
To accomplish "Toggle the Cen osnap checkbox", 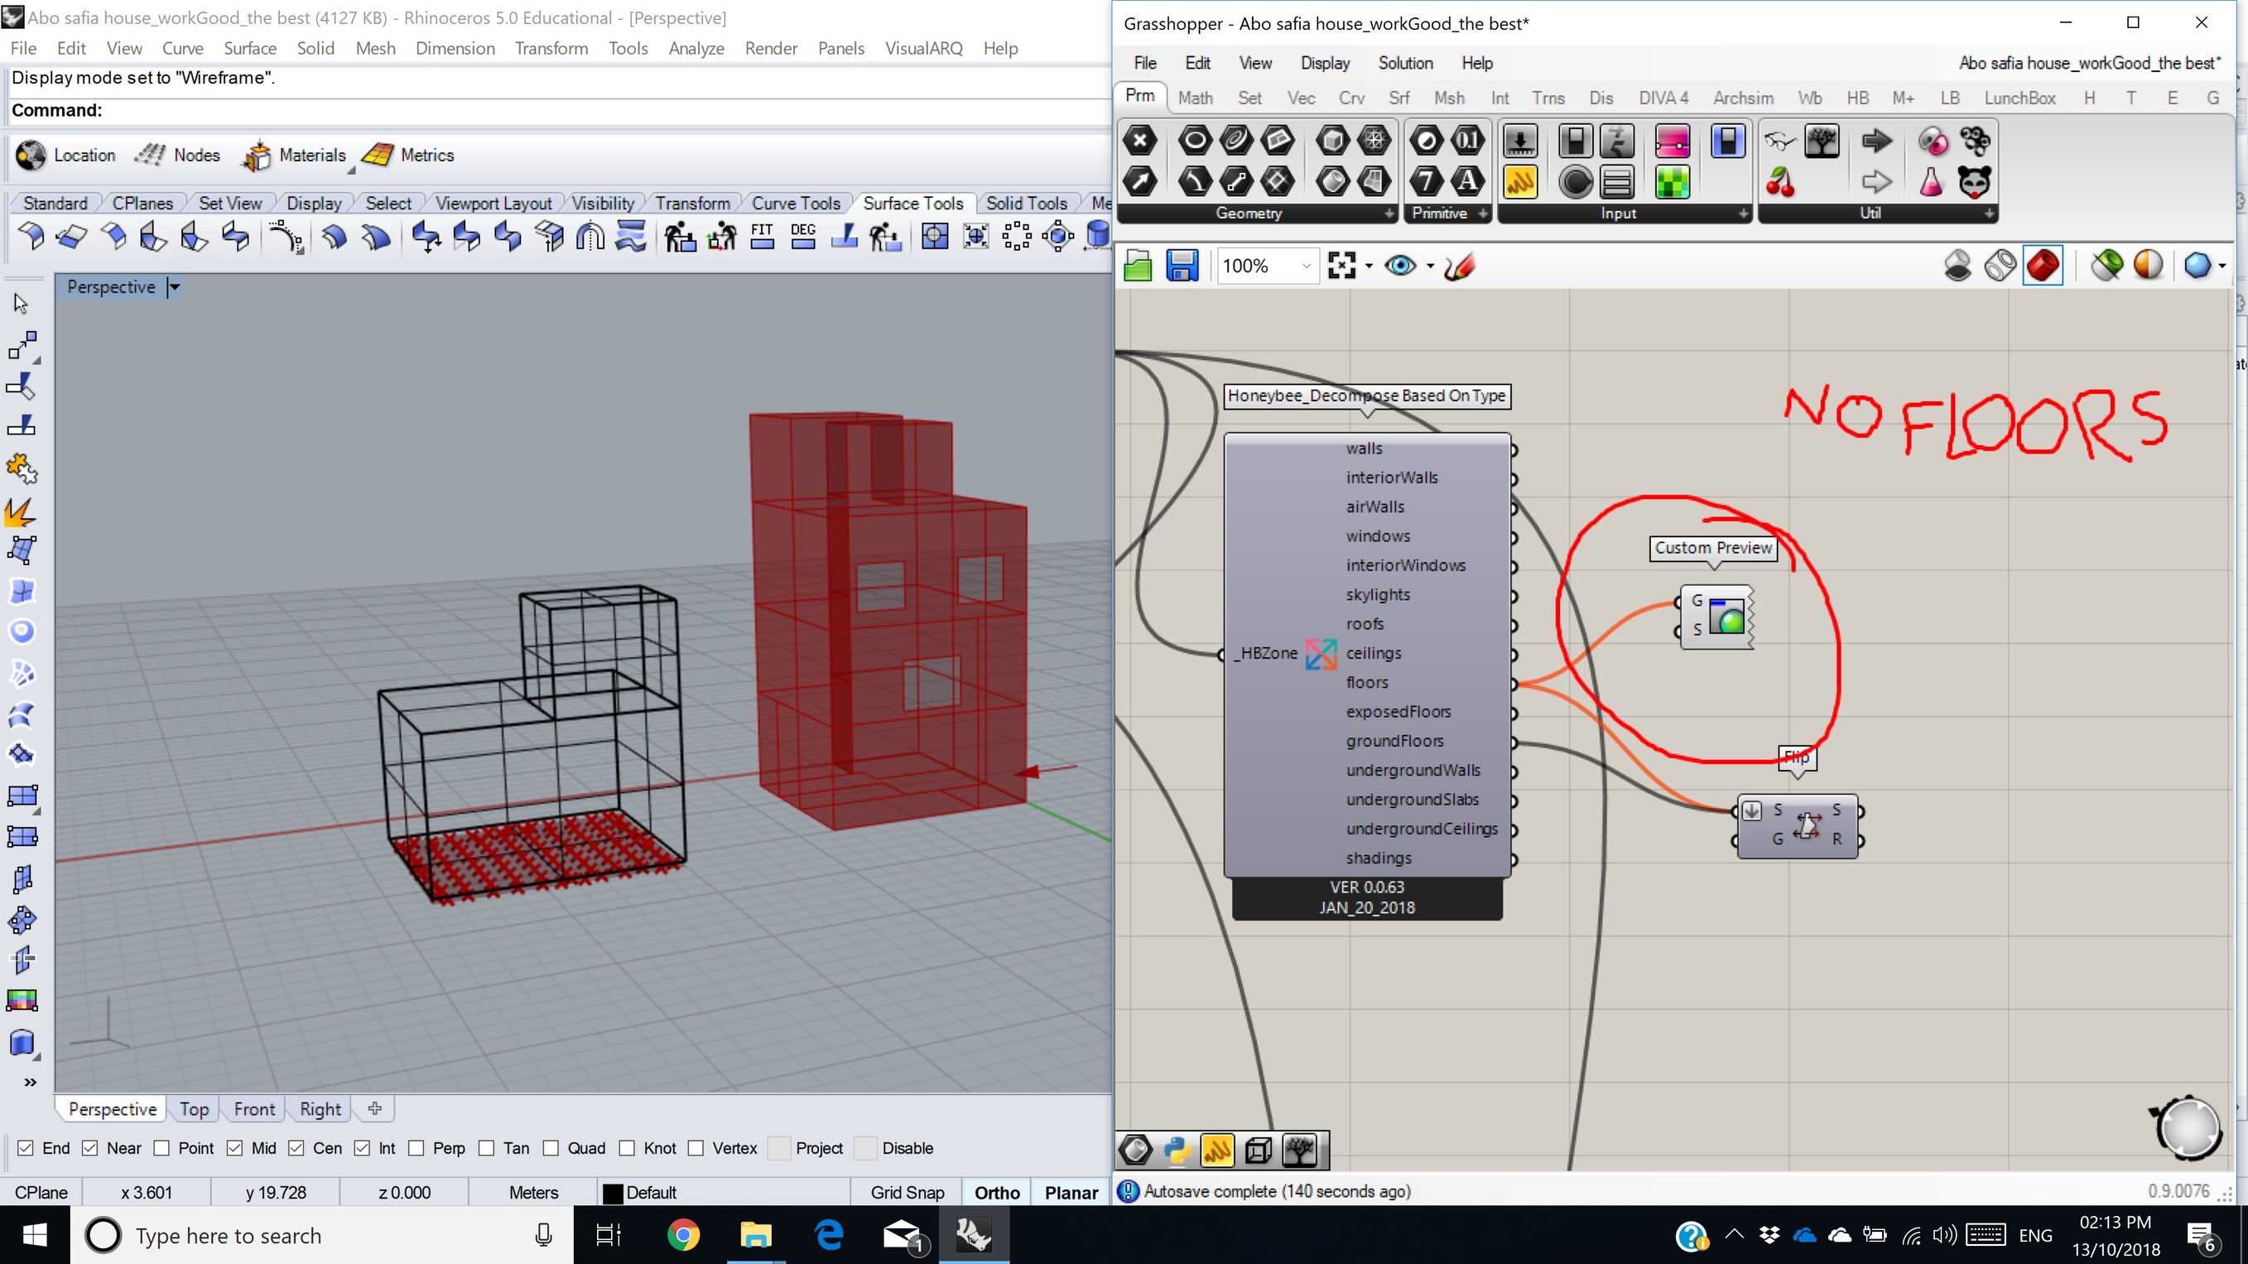I will tap(296, 1148).
